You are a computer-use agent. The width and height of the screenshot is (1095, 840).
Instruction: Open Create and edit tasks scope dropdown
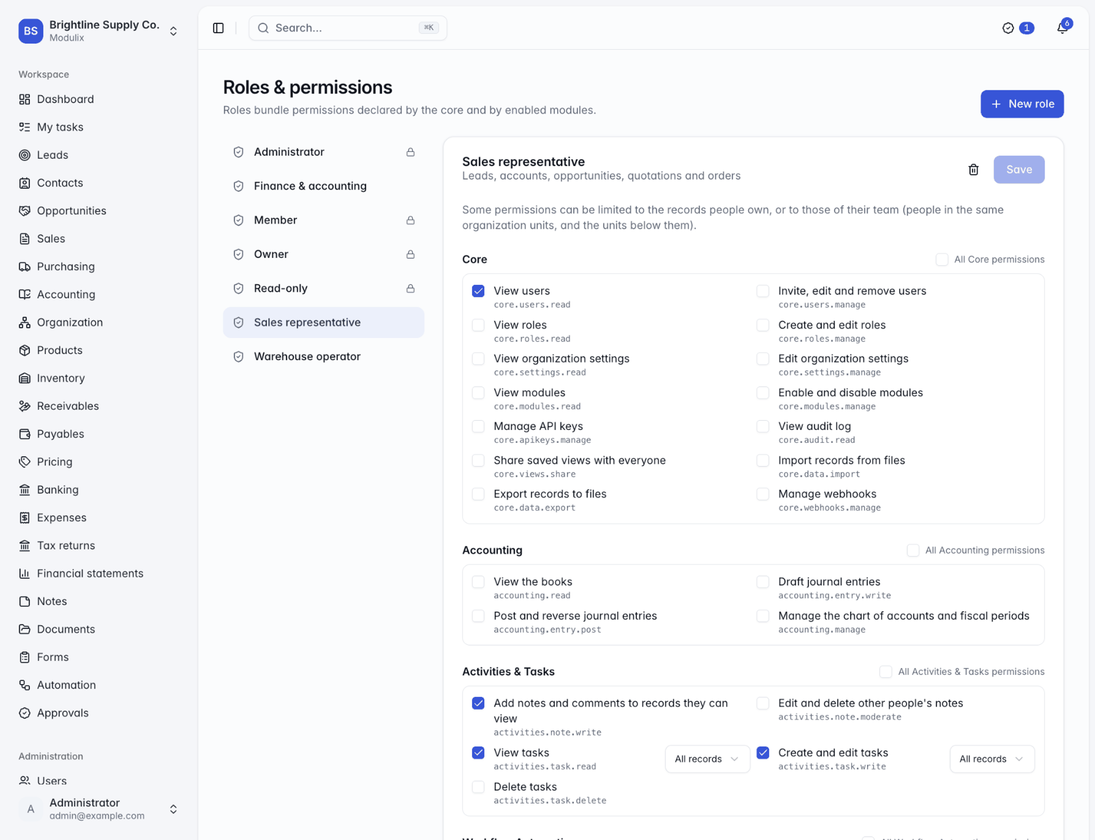(x=992, y=759)
